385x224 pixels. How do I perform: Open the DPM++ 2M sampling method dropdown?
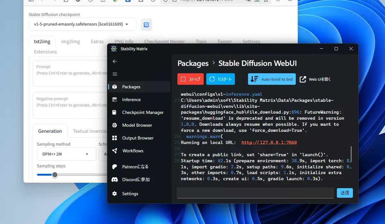(x=66, y=154)
